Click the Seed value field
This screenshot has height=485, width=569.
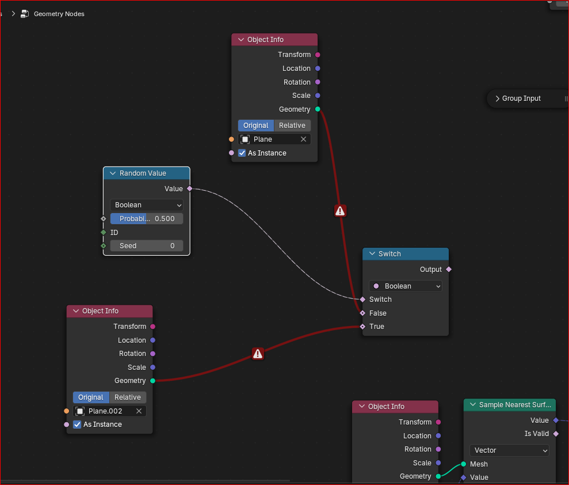[147, 246]
